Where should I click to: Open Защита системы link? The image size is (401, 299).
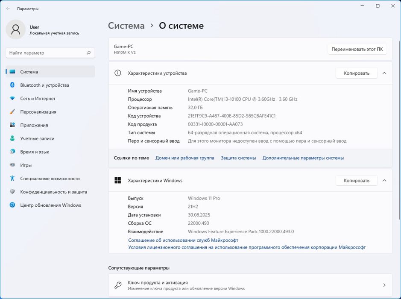[x=238, y=158]
